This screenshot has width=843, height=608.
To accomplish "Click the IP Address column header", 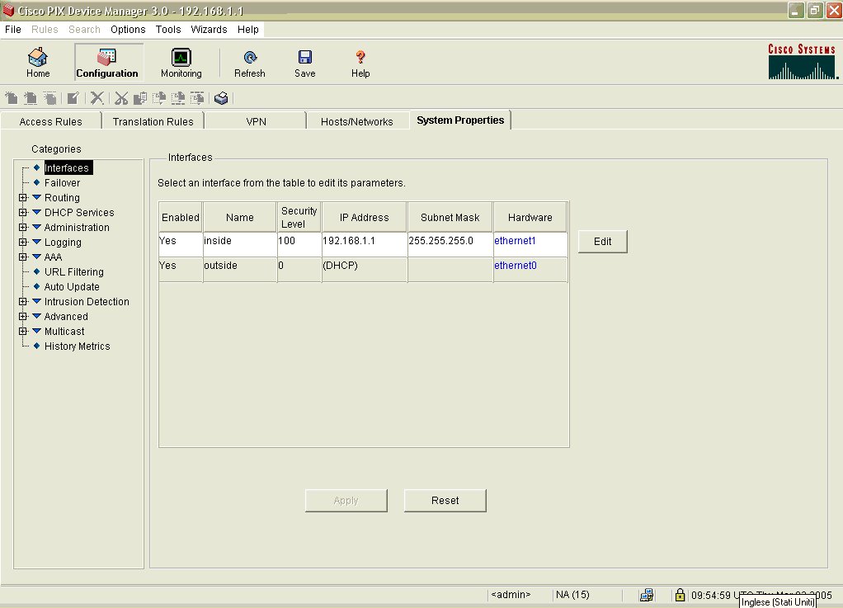I will point(364,217).
